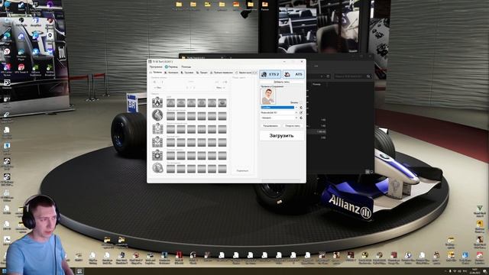Click the Fragile cargo skill icon
The image size is (489, 275).
(x=157, y=142)
